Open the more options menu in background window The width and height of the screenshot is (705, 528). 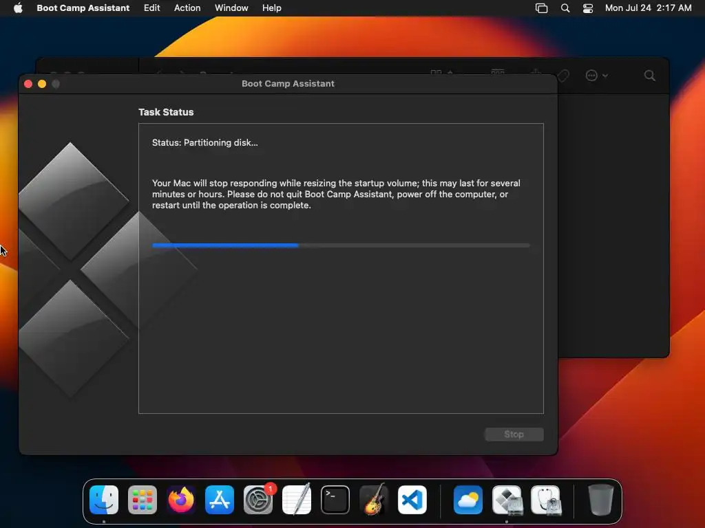tap(597, 76)
